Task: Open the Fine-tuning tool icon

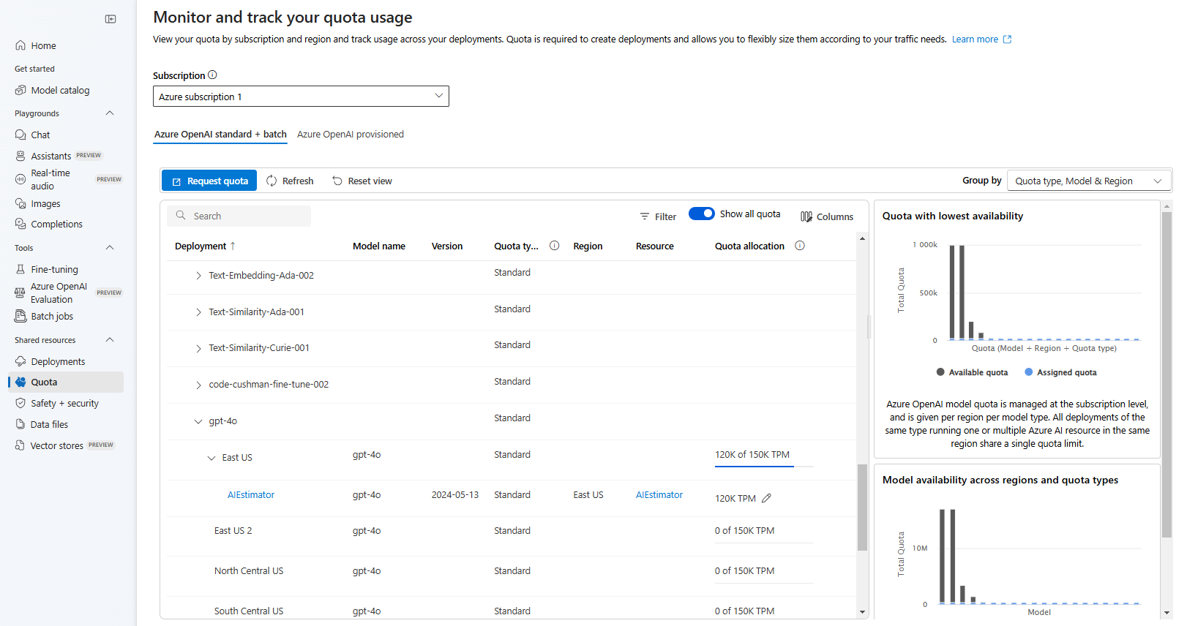Action: click(20, 269)
